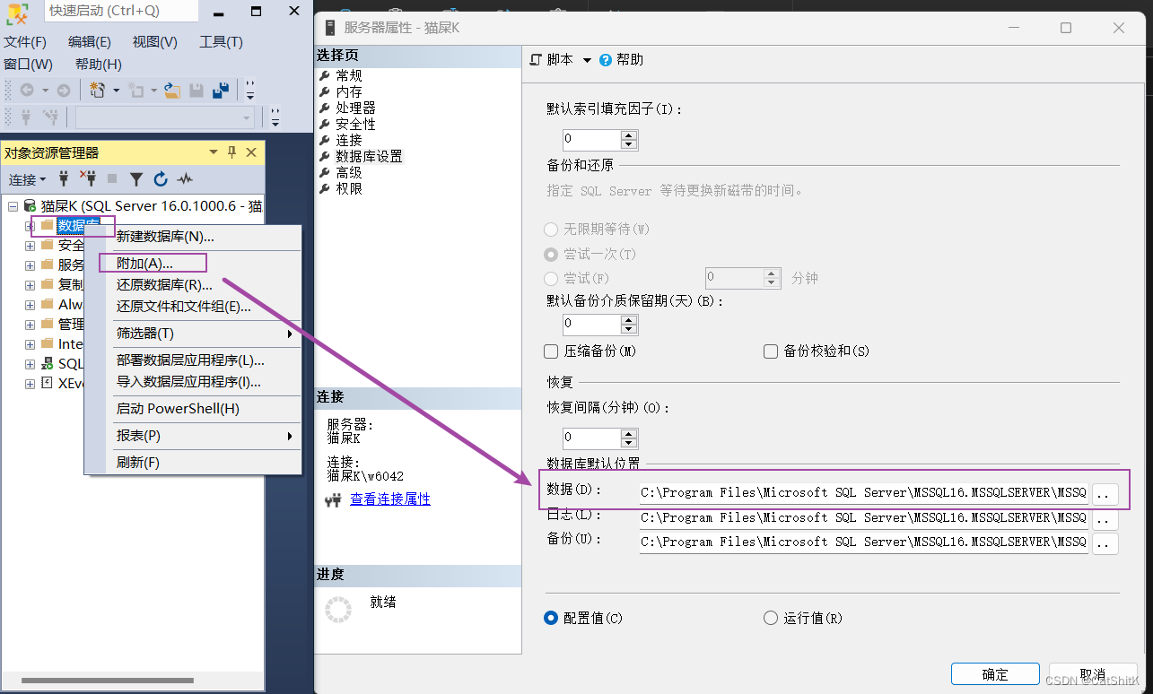Click the wrench icon beside 常规
The height and width of the screenshot is (694, 1153).
pyautogui.click(x=325, y=76)
